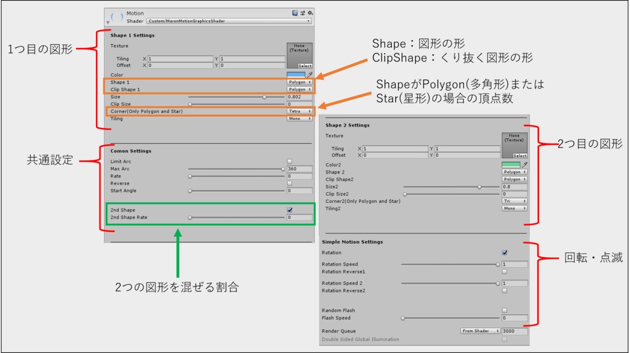Open Shape 1 Polygon dropdown
Screen dimensions: 630x353
300,82
